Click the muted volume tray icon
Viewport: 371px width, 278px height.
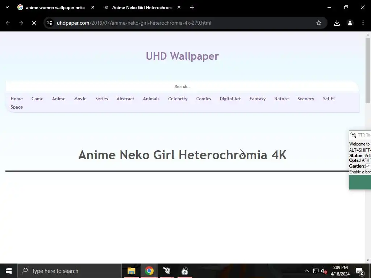tap(324, 271)
